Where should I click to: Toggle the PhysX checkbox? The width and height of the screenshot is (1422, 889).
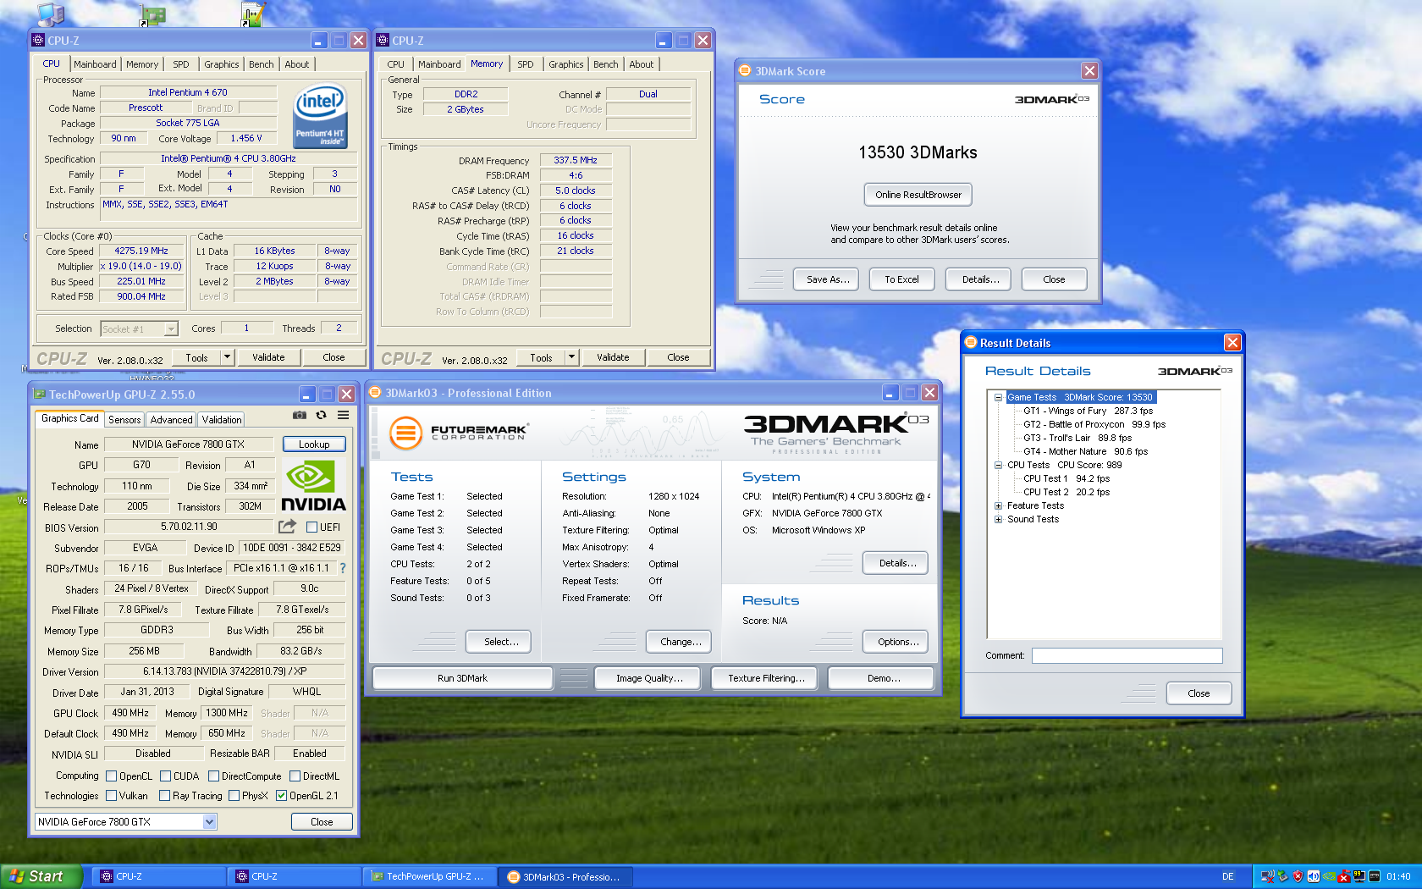click(234, 795)
